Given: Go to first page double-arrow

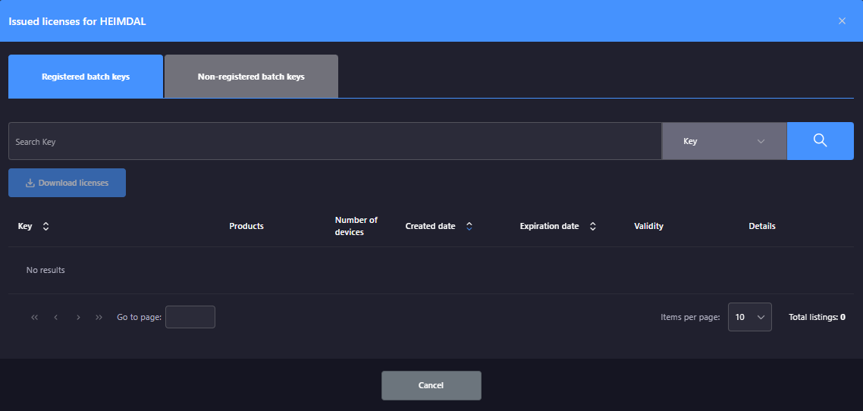Looking at the screenshot, I should tap(35, 318).
